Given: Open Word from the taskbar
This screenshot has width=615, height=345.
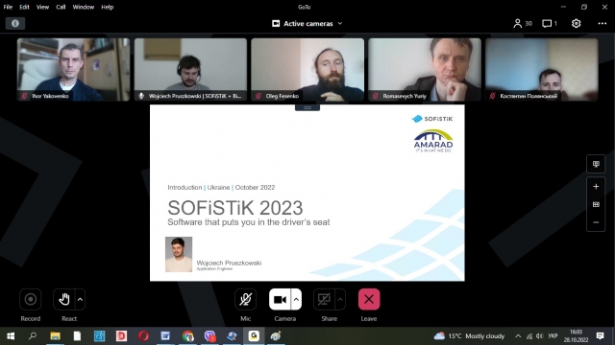Looking at the screenshot, I should 165,336.
